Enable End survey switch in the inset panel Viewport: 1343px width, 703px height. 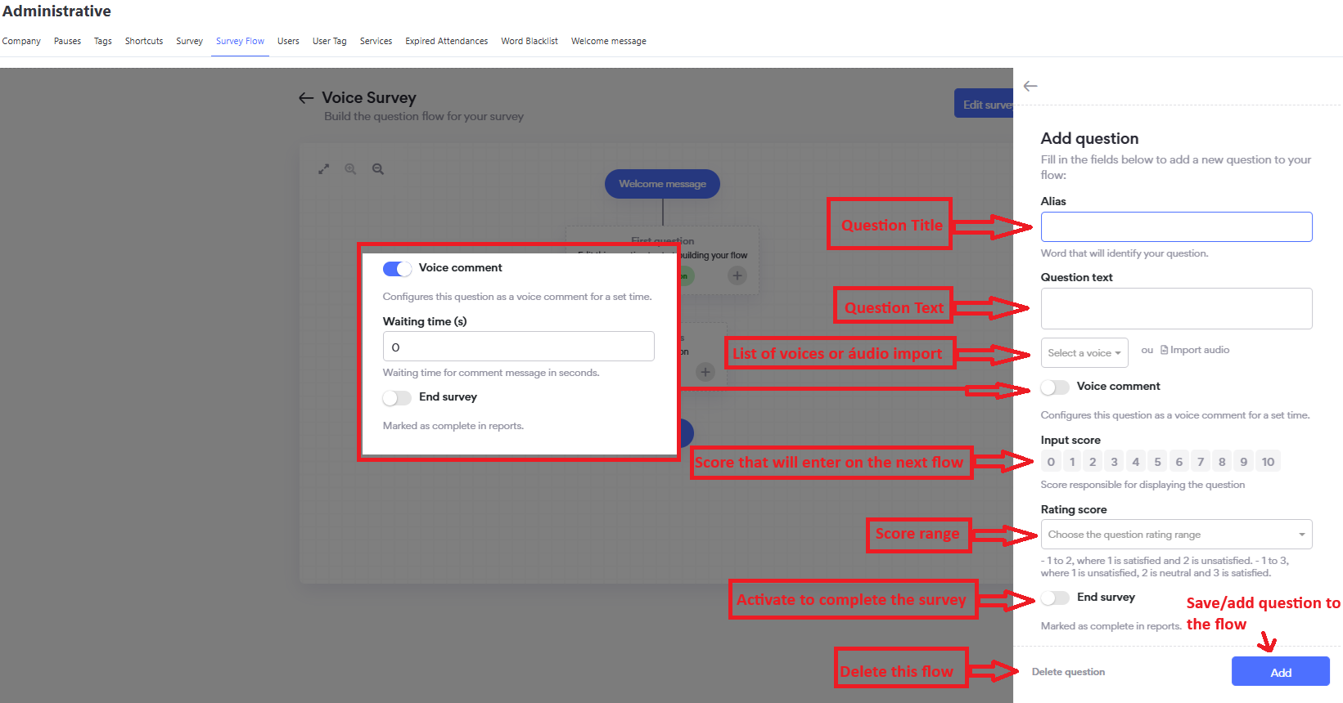(x=397, y=397)
